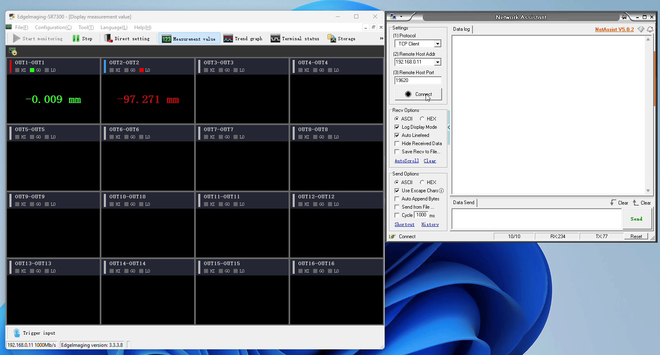Click the red LO indicator on OUT2-OUT2
Image resolution: width=660 pixels, height=355 pixels.
click(x=142, y=70)
